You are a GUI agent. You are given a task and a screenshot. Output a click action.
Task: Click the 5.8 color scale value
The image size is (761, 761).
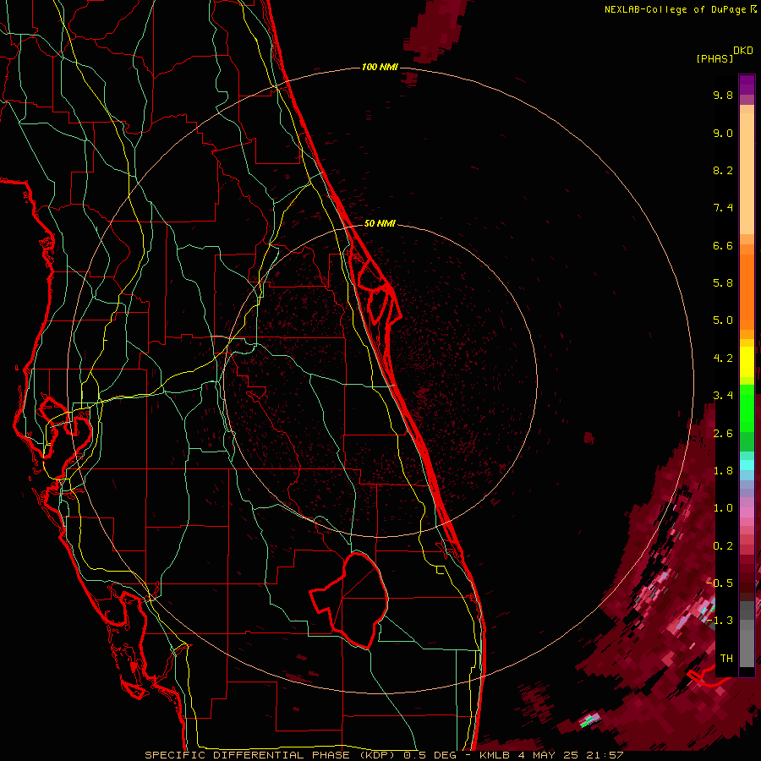click(723, 283)
